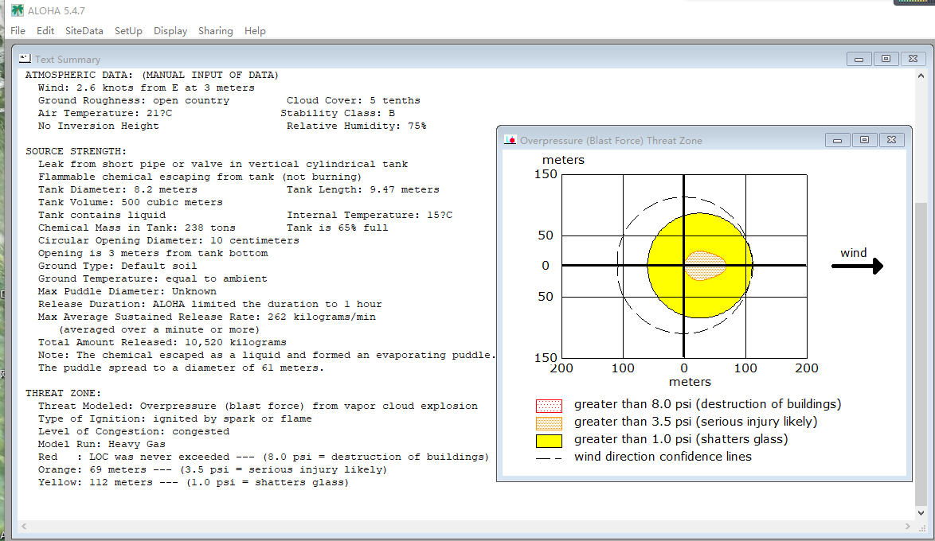Click the orange threat zone in the plot

pos(706,266)
